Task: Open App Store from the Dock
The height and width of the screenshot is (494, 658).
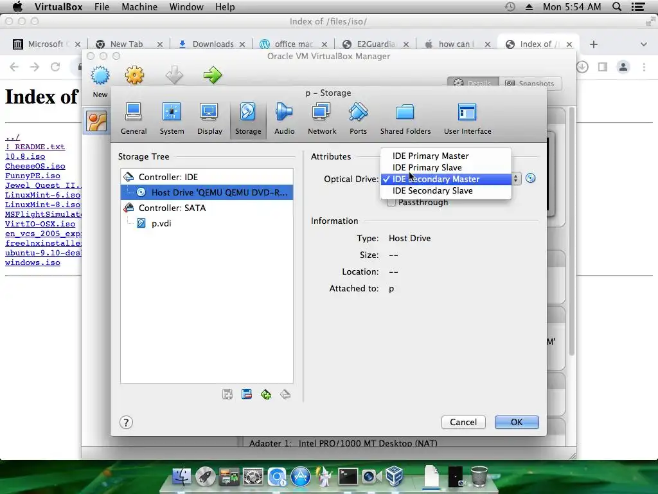Action: [x=301, y=477]
